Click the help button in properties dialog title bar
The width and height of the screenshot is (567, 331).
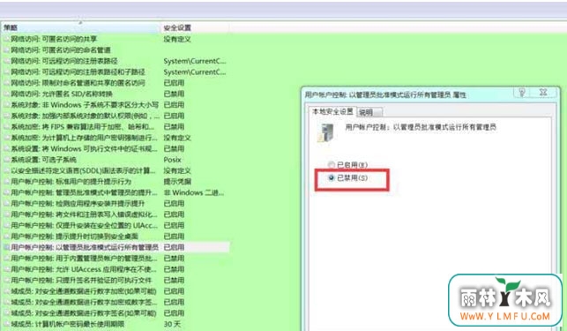pyautogui.click(x=522, y=93)
